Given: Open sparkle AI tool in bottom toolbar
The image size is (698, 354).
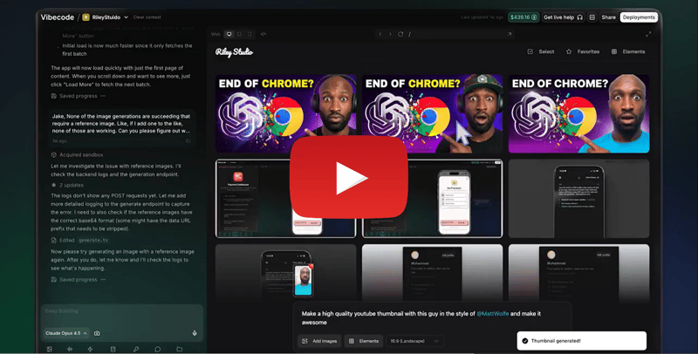Looking at the screenshot, I should tap(91, 349).
